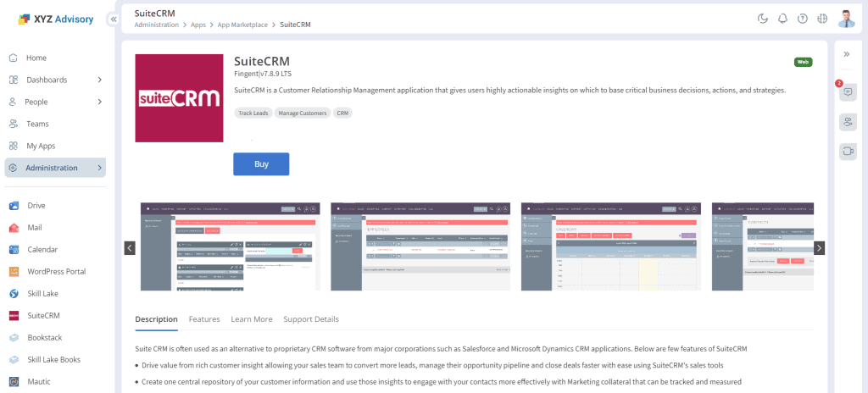Click the XYZ Advisory logo

pyautogui.click(x=56, y=19)
